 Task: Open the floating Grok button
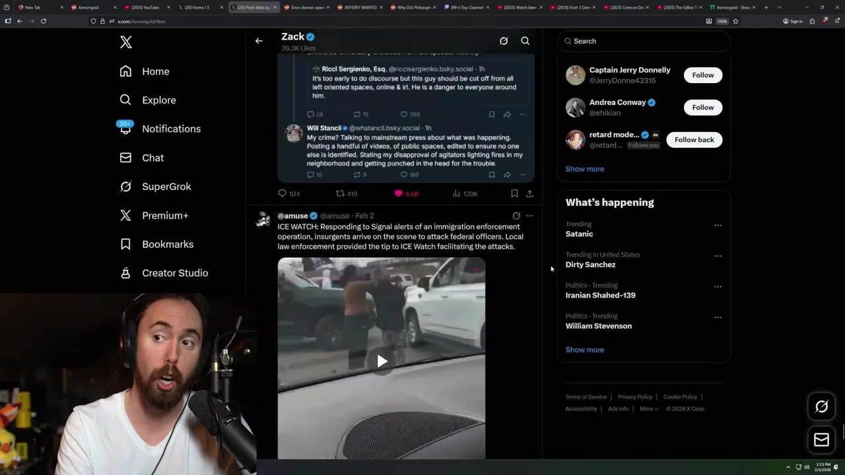click(x=821, y=407)
